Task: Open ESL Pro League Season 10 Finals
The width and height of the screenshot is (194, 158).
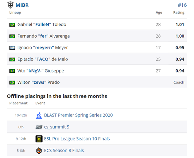Action: coord(77,139)
